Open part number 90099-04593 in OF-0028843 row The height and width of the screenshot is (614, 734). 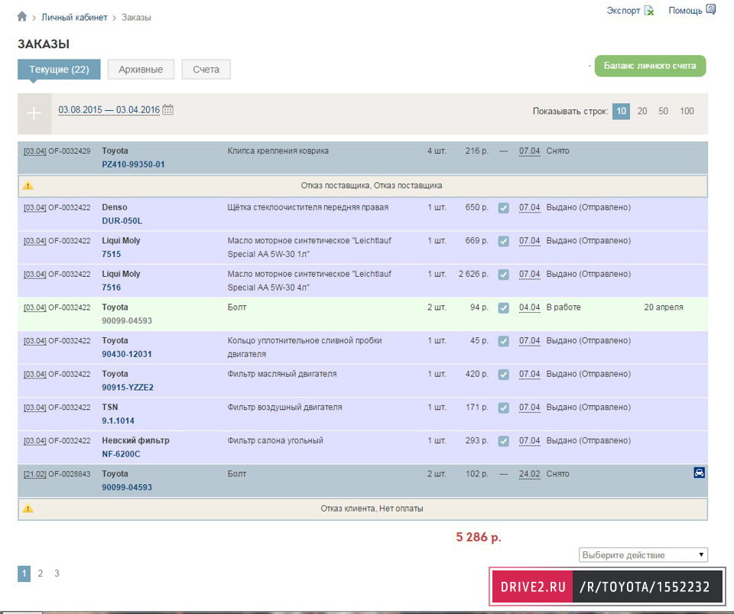pyautogui.click(x=127, y=487)
